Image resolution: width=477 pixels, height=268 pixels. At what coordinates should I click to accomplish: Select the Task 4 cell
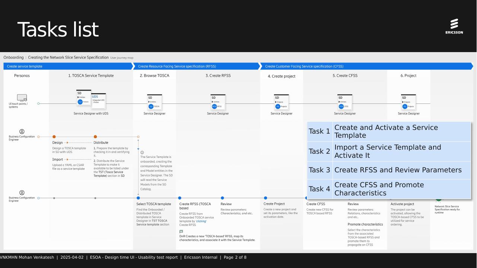coord(319,189)
